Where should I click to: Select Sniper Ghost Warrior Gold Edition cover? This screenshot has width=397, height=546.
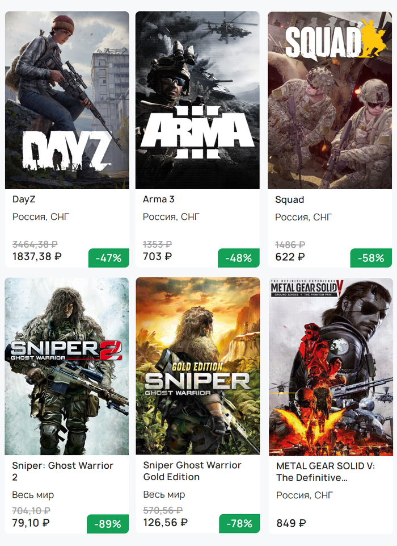(197, 366)
